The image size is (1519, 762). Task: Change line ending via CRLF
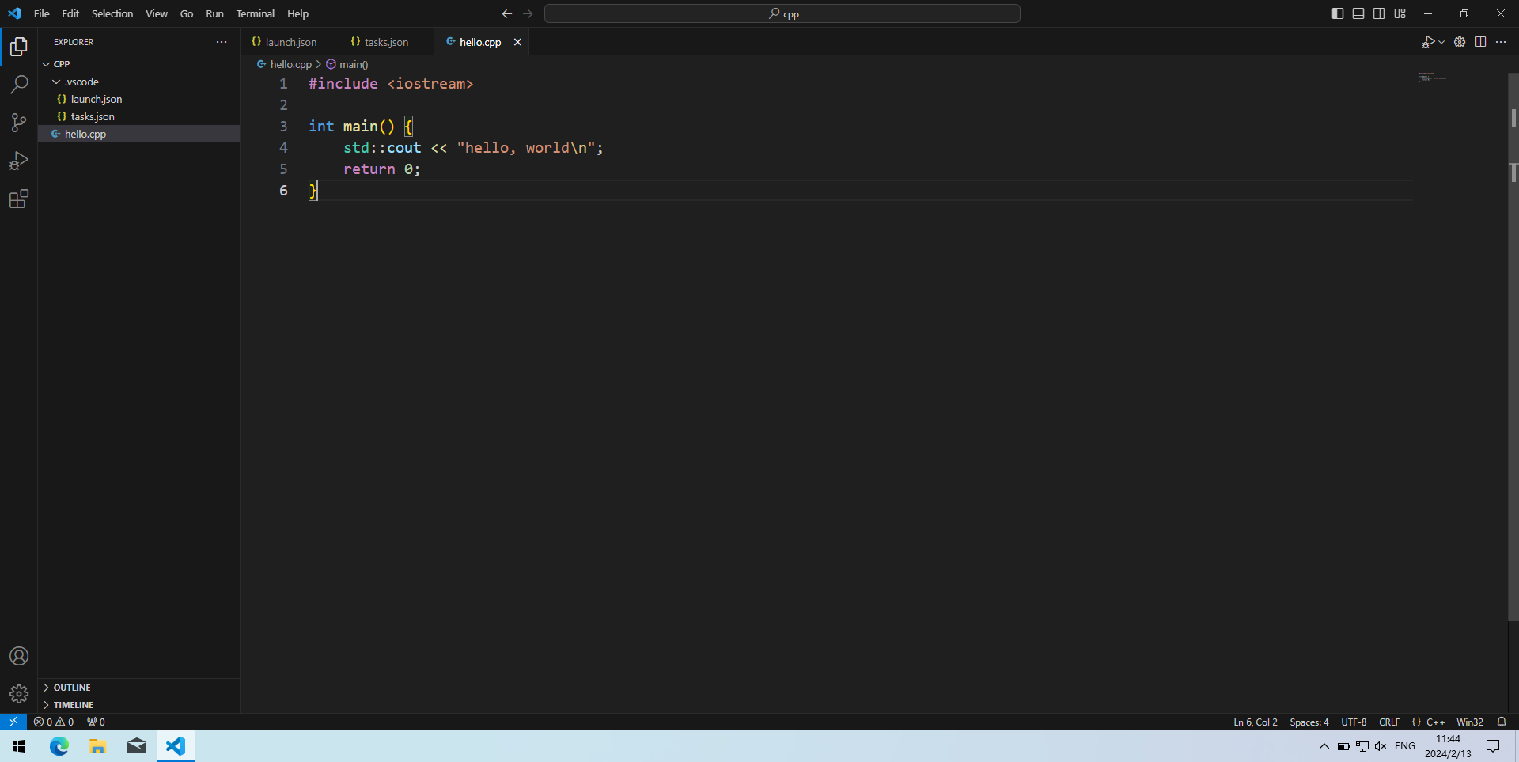[1389, 722]
